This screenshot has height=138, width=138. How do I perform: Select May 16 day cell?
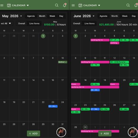click(x=53, y=88)
